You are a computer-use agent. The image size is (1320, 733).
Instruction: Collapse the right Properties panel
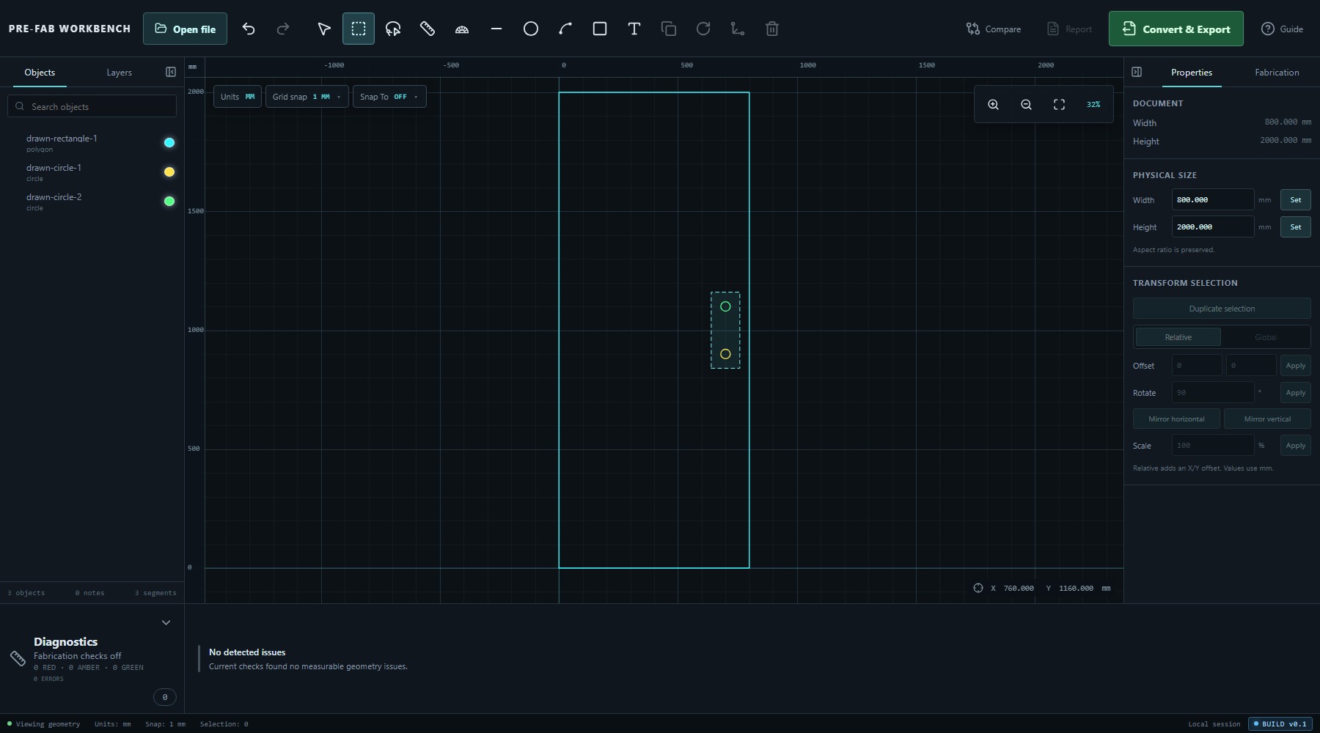[x=1137, y=72]
